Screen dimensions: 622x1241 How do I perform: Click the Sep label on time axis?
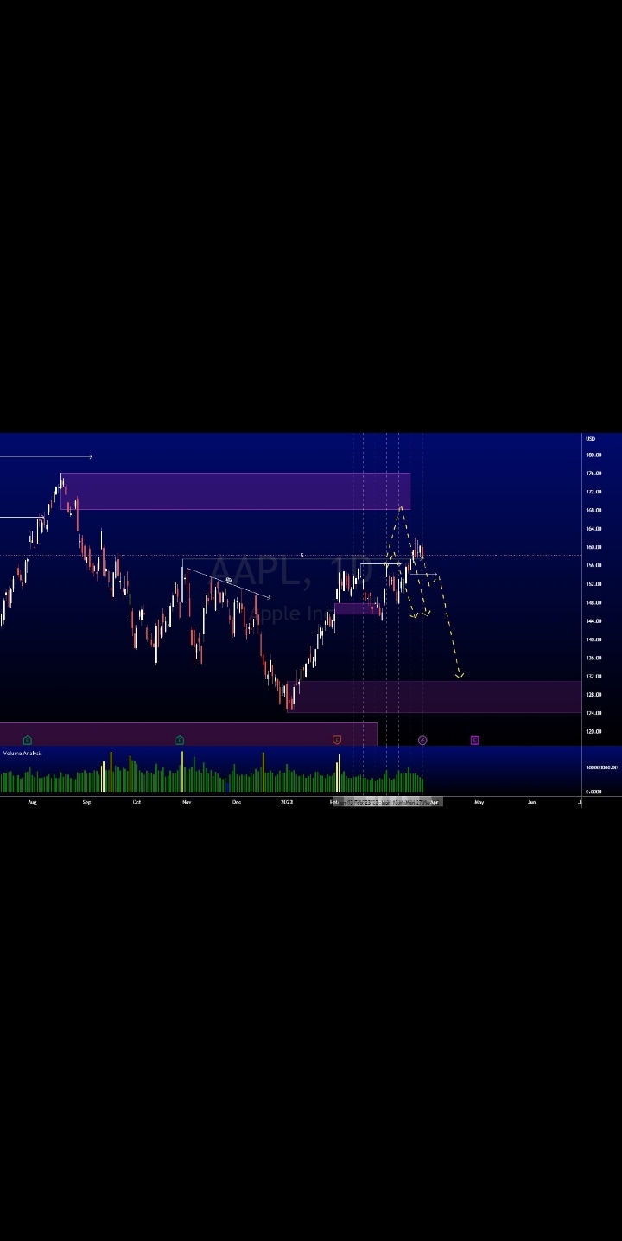[86, 802]
